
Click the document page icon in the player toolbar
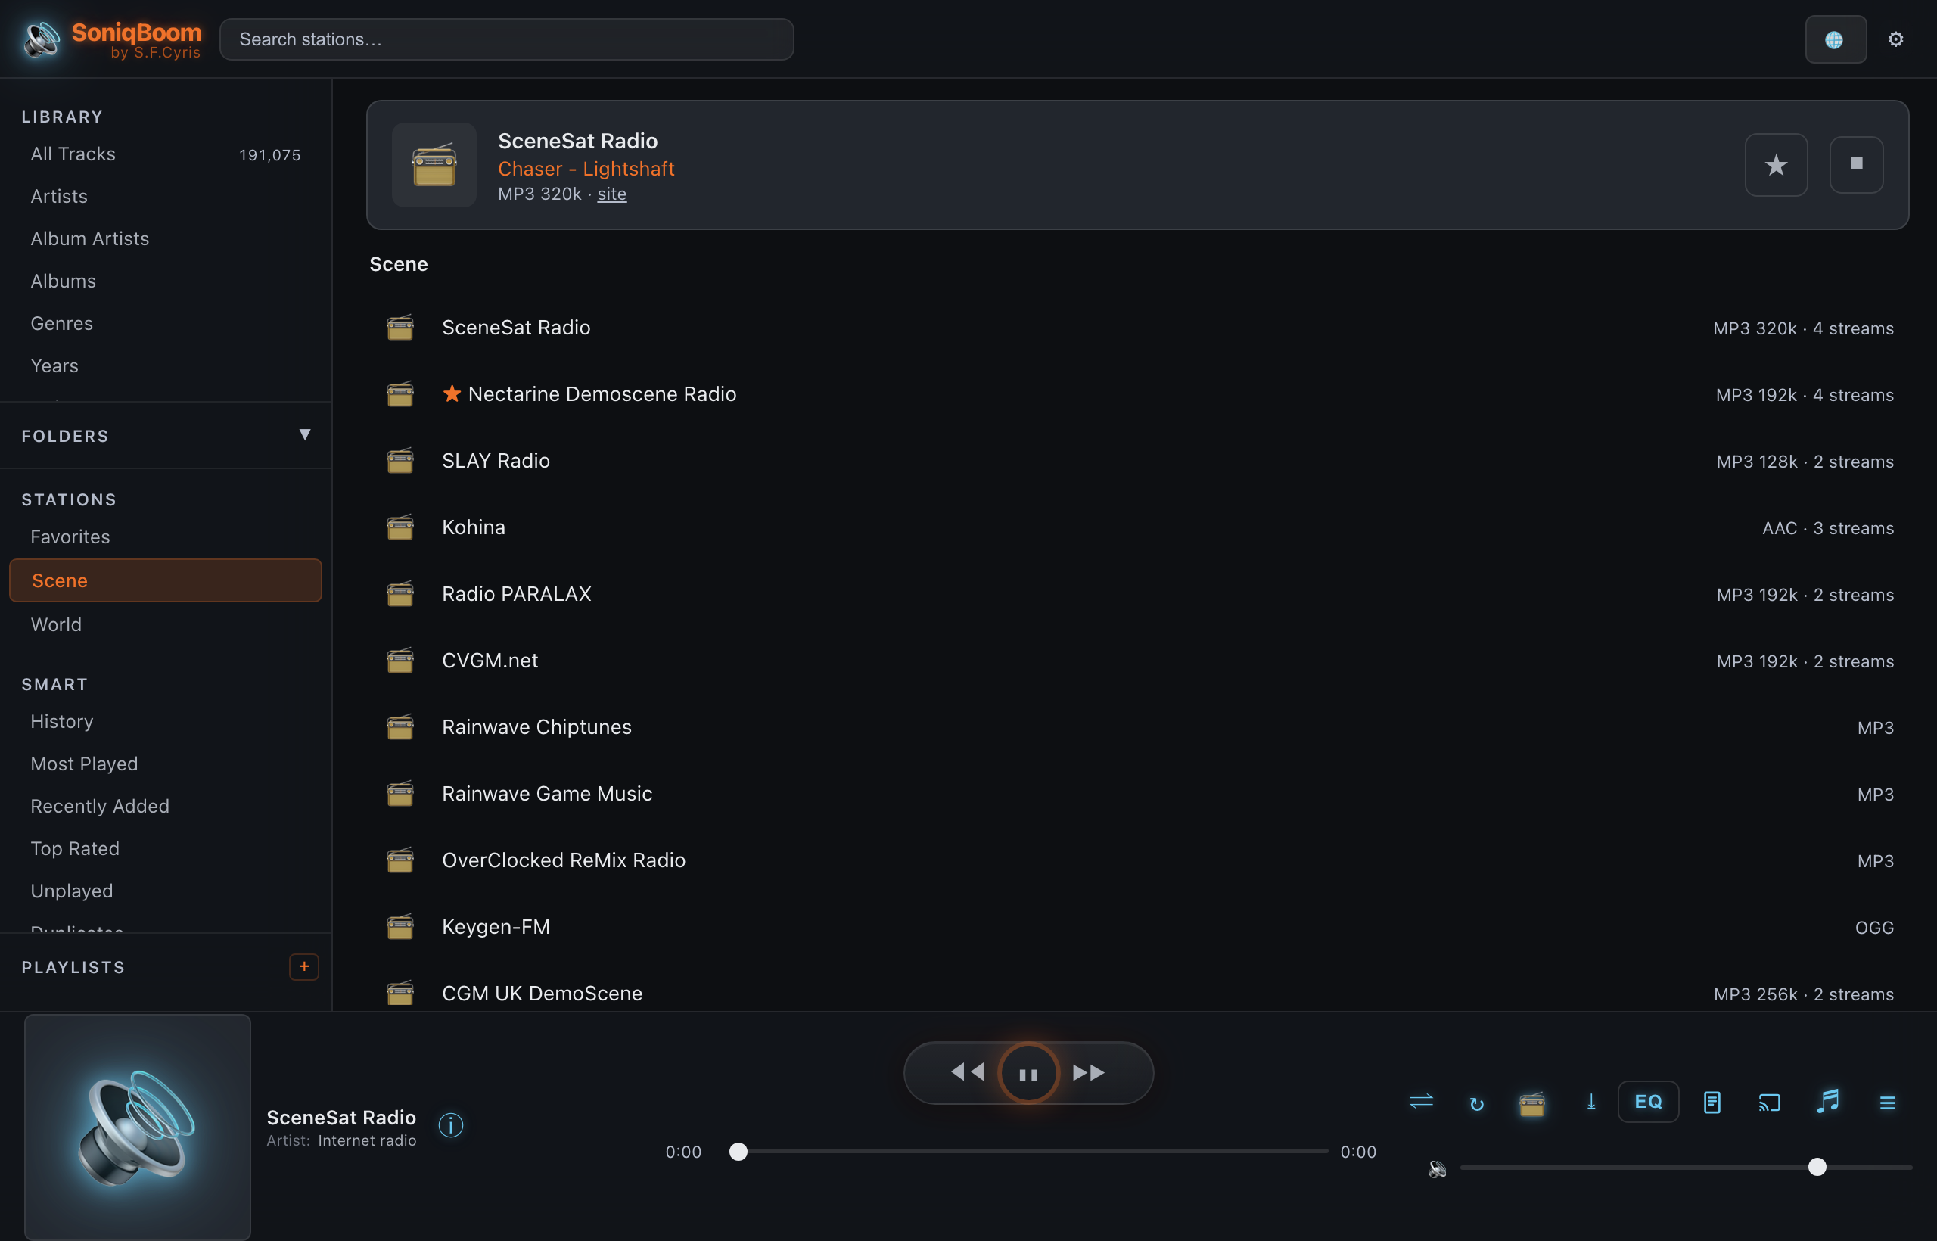click(x=1712, y=1103)
